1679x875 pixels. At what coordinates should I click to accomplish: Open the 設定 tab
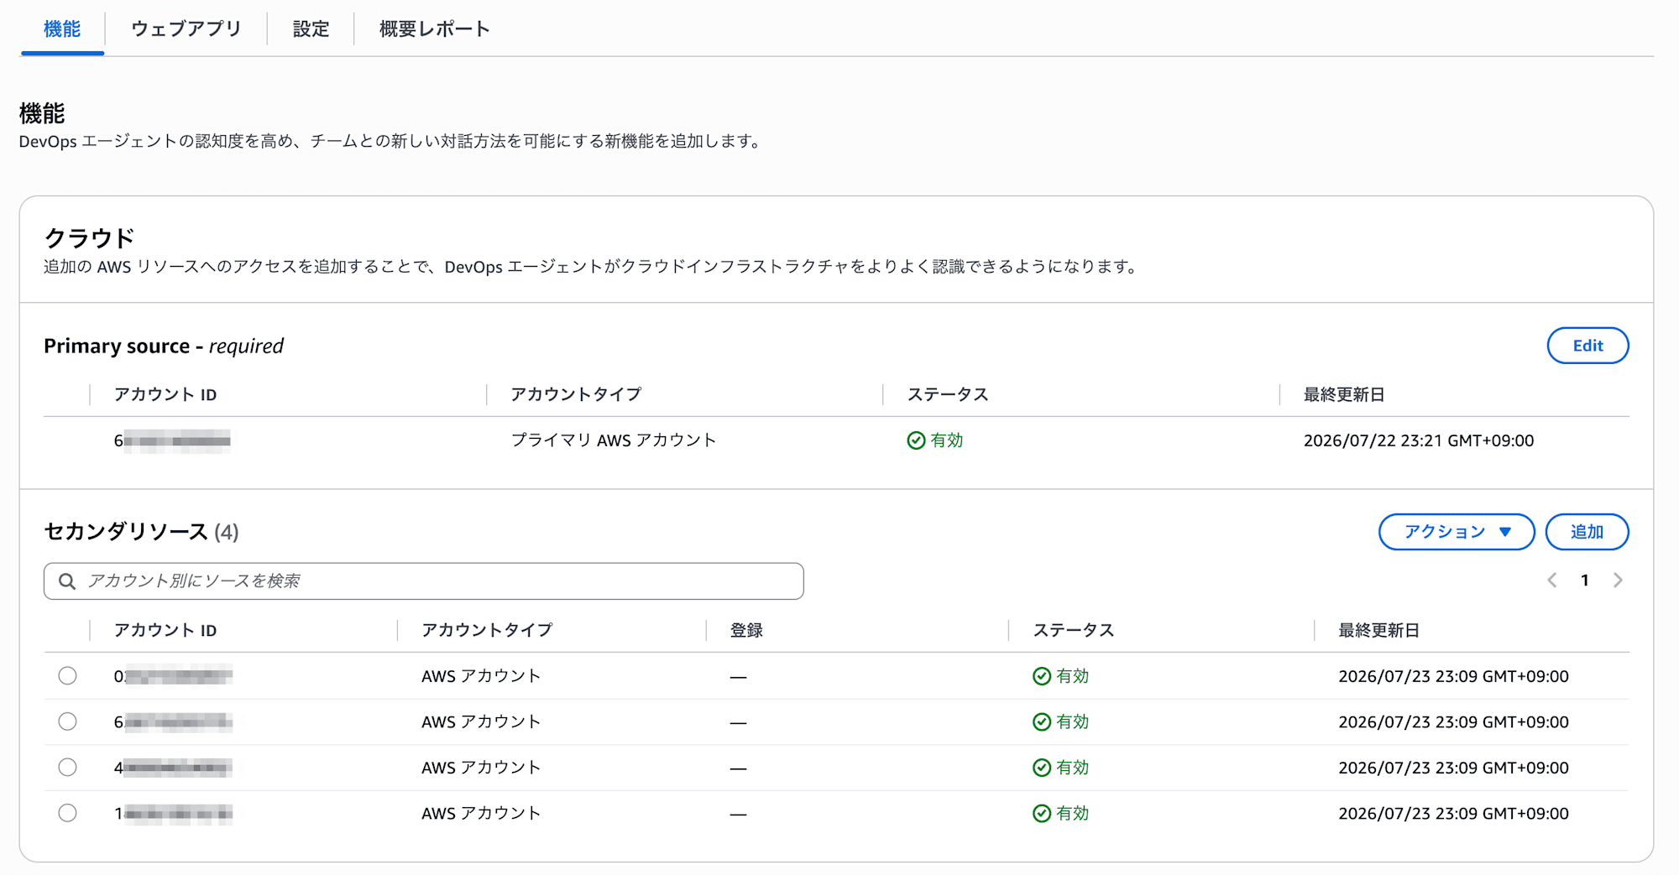click(311, 29)
